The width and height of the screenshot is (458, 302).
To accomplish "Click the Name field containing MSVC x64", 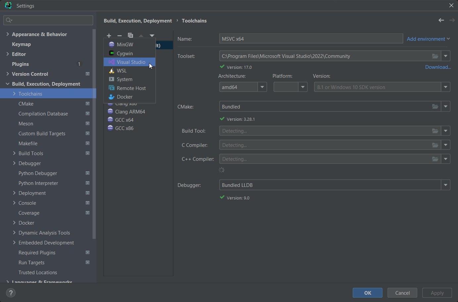I will coord(311,39).
